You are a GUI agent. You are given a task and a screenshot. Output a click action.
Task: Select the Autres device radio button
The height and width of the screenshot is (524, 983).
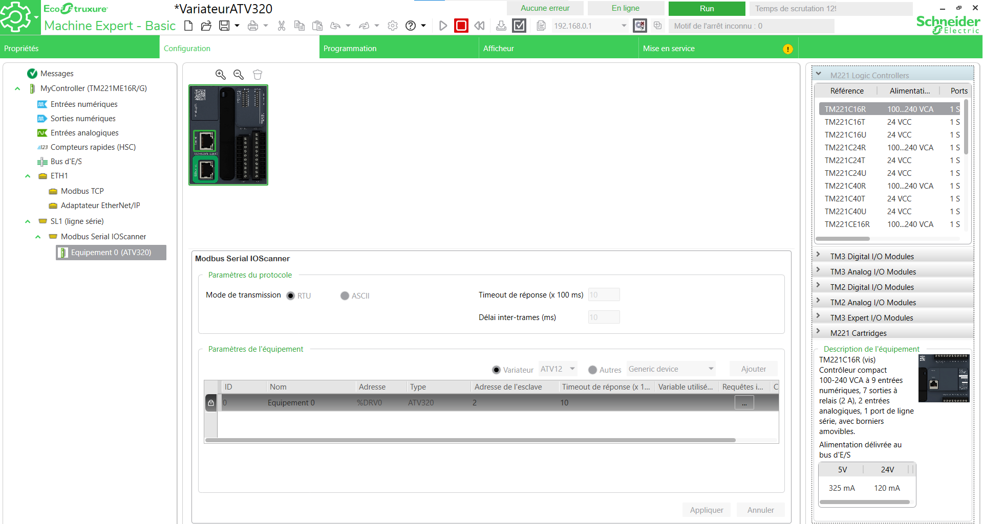pos(592,370)
